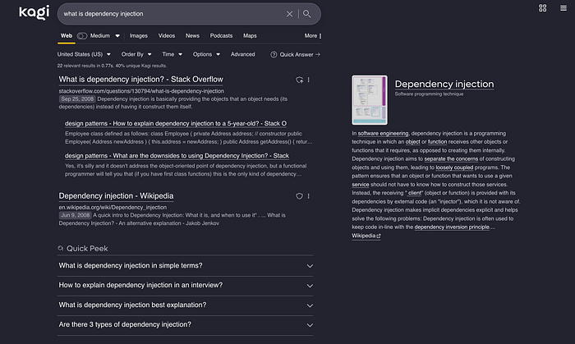Screen dimensions: 575x344
Task: Select the Web tab
Action: pyautogui.click(x=67, y=36)
